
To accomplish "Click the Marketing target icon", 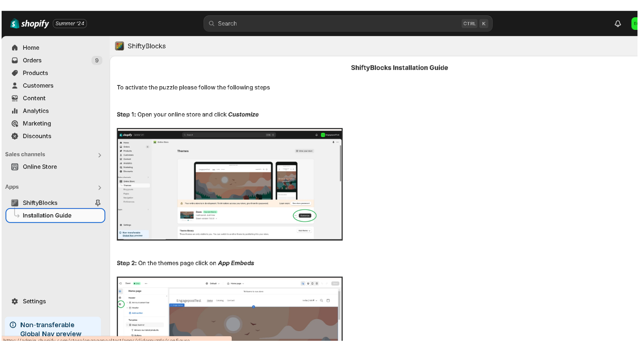I will click(x=15, y=123).
